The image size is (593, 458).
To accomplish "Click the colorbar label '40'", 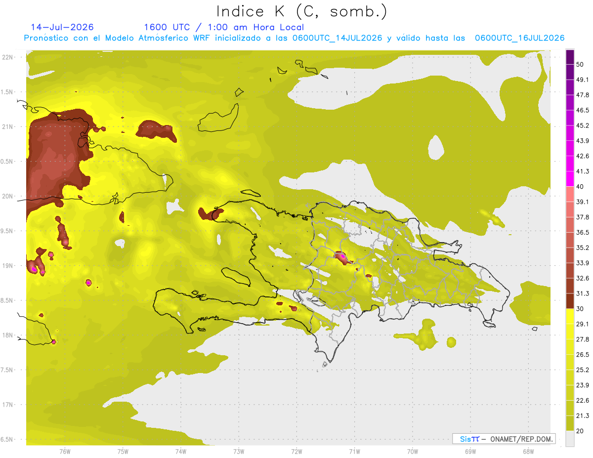I will point(580,187).
